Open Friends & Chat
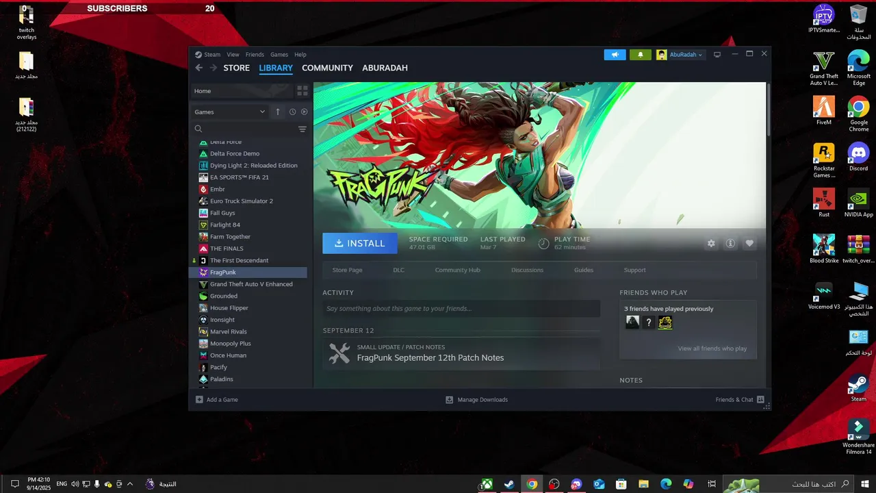This screenshot has height=493, width=876. click(740, 400)
